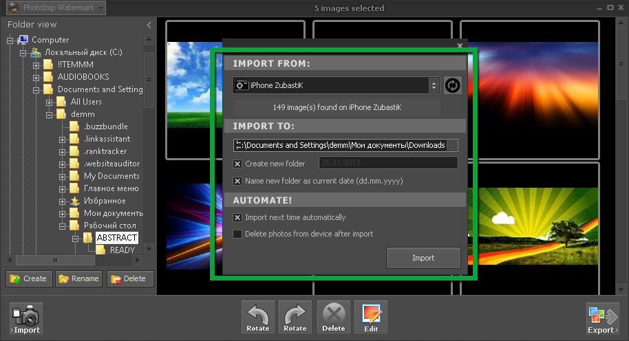Screen dimensions: 629x341
Task: Click the camera icon in the device selector
Action: 242,85
